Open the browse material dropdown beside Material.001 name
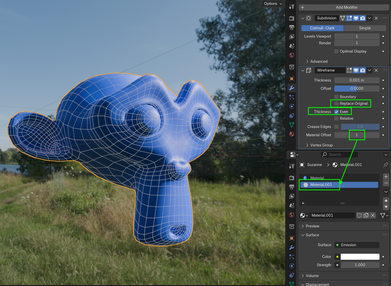 click(304, 215)
